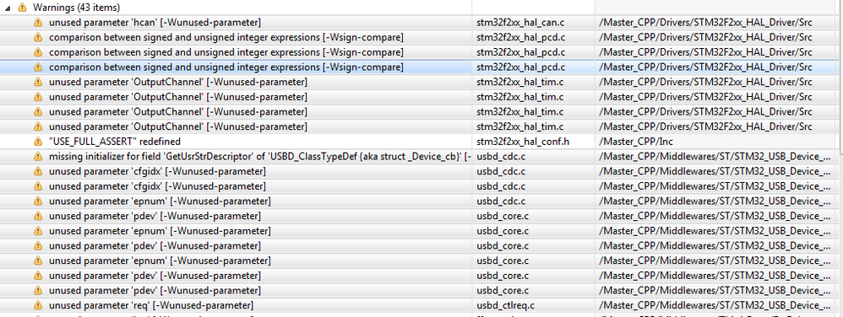Click warning icon of first 'OutputChannel' warning

38,82
